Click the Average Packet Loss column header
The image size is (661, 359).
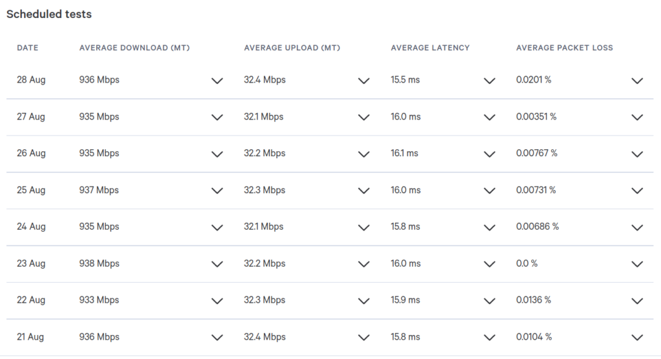tap(564, 48)
